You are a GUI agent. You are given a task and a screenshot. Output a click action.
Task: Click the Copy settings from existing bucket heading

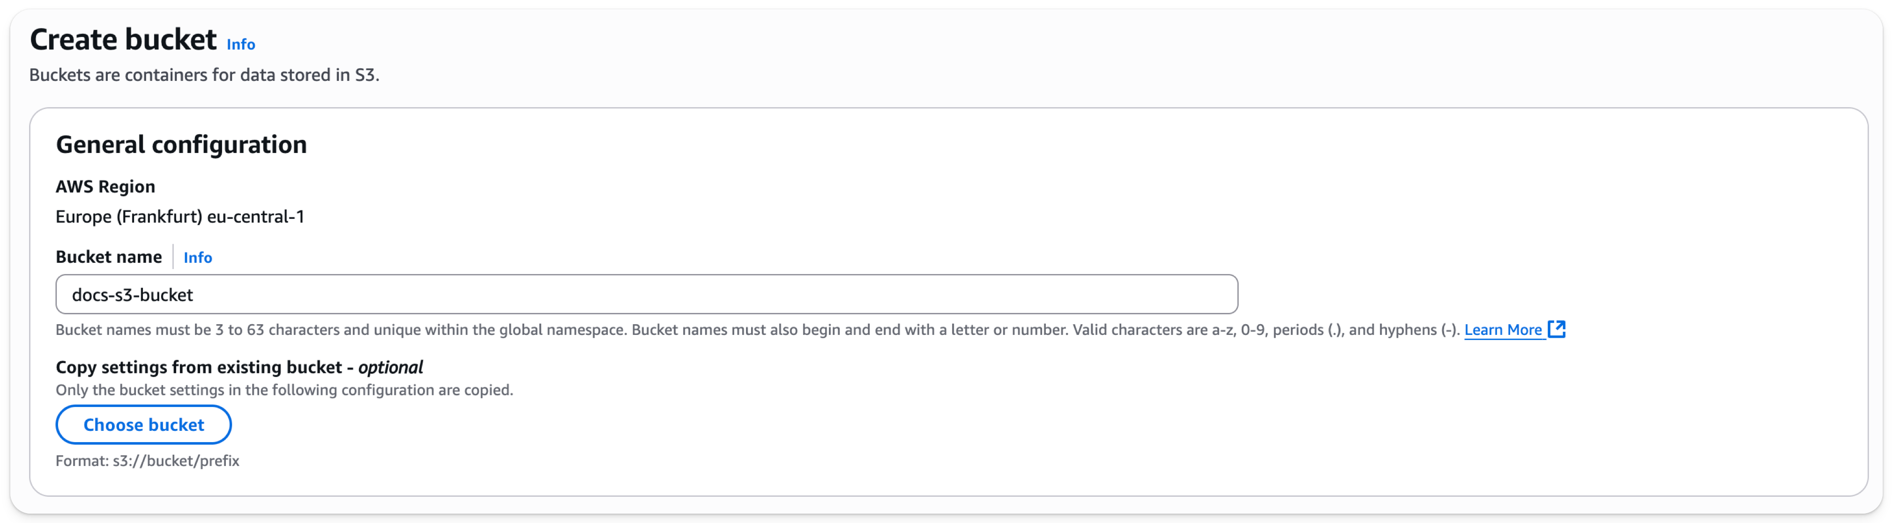coord(198,367)
